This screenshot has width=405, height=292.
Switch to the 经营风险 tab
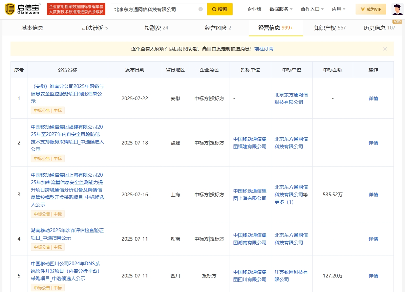coord(218,28)
